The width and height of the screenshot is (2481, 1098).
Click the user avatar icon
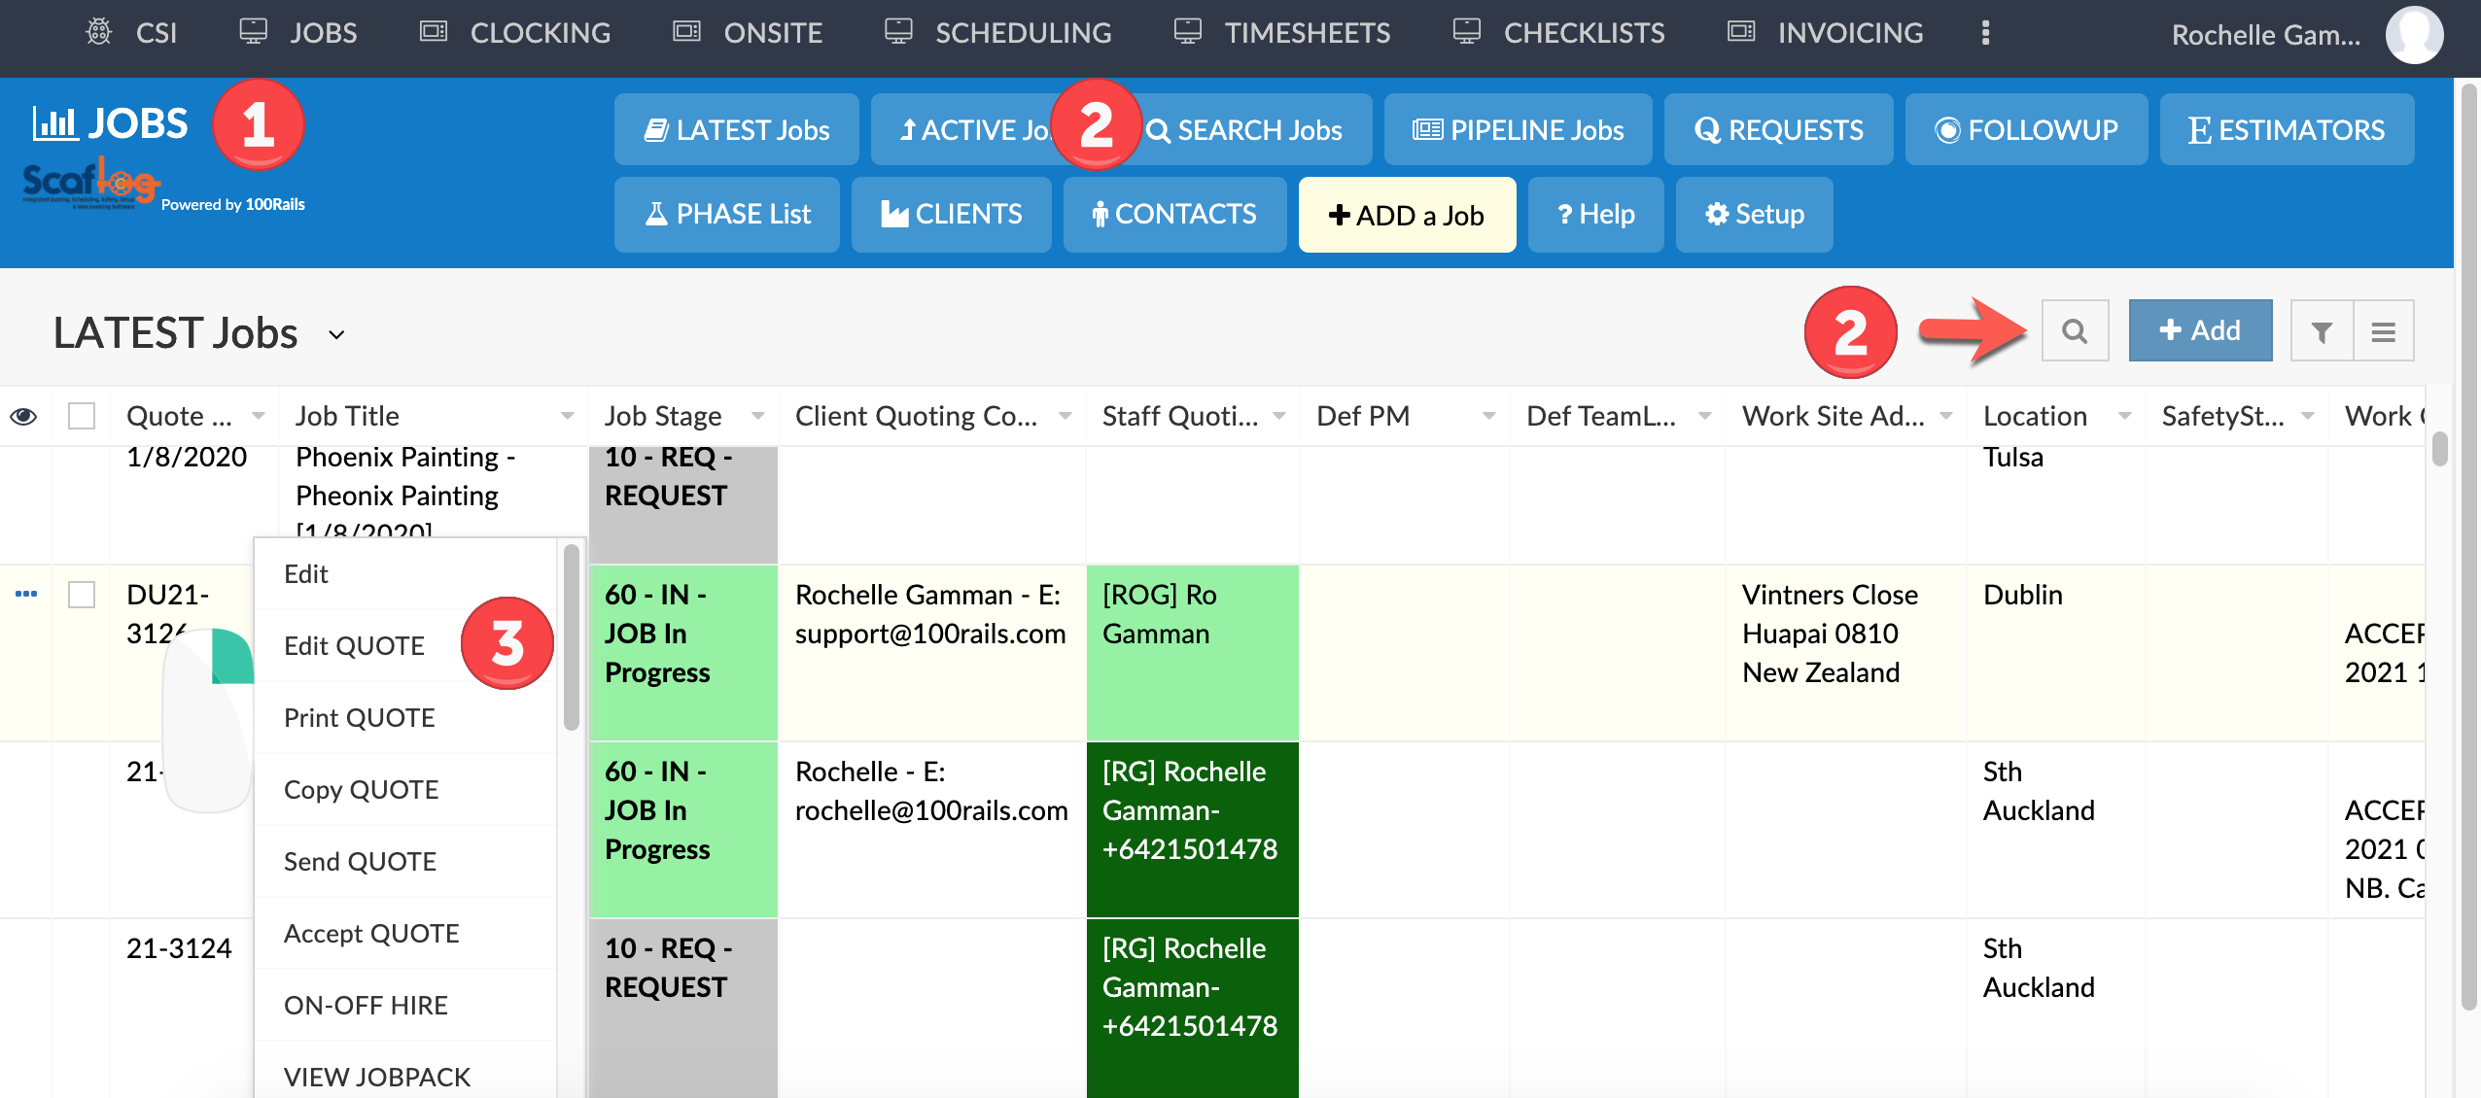[2413, 35]
